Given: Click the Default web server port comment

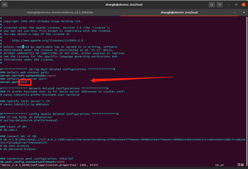Looking at the screenshot, I should tap(24, 79).
